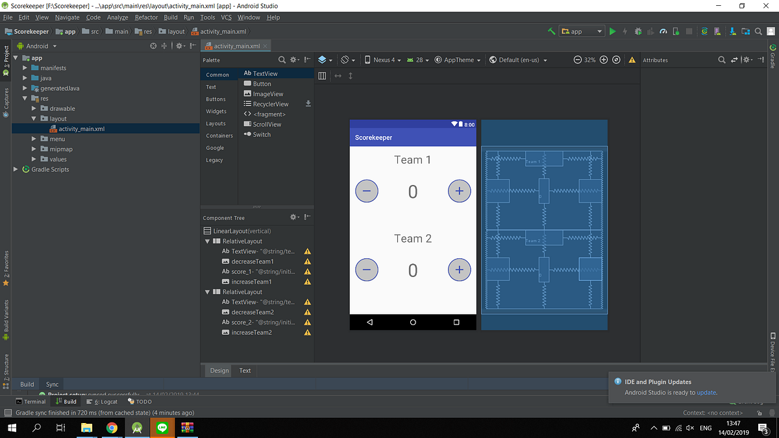
Task: Open Chrome from the taskbar
Action: [112, 428]
